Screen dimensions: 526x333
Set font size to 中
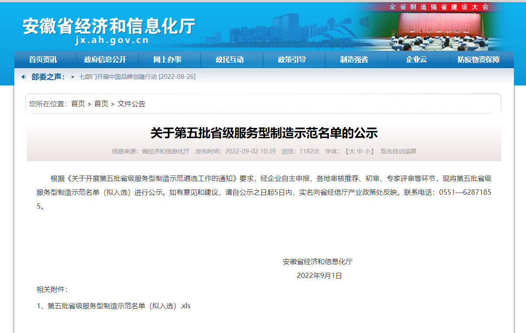point(360,152)
